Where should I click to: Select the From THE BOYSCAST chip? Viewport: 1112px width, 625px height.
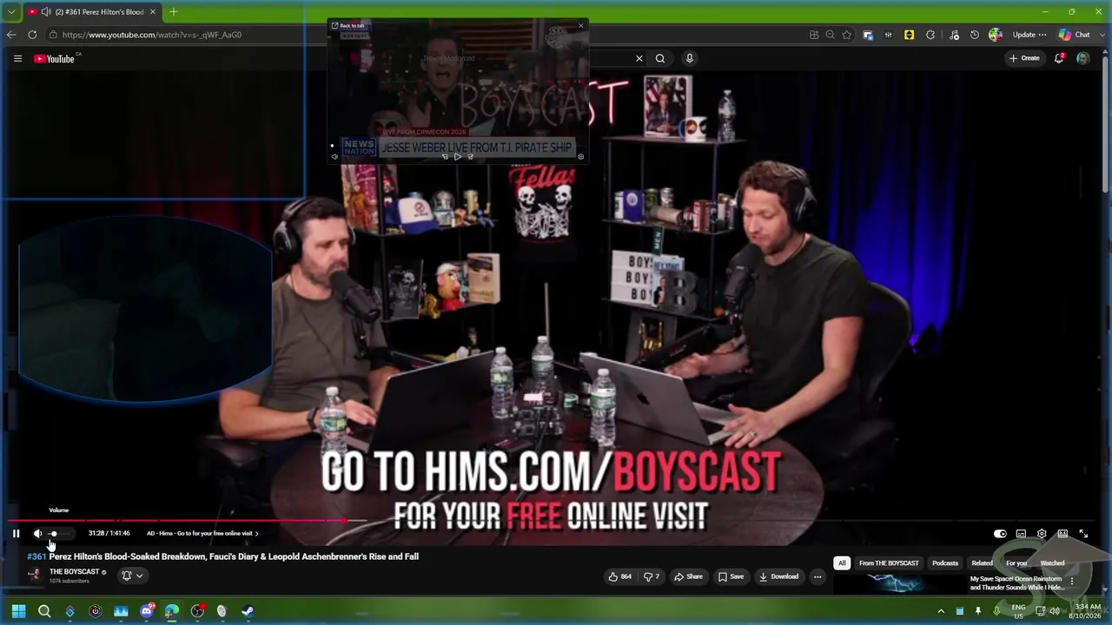889,563
